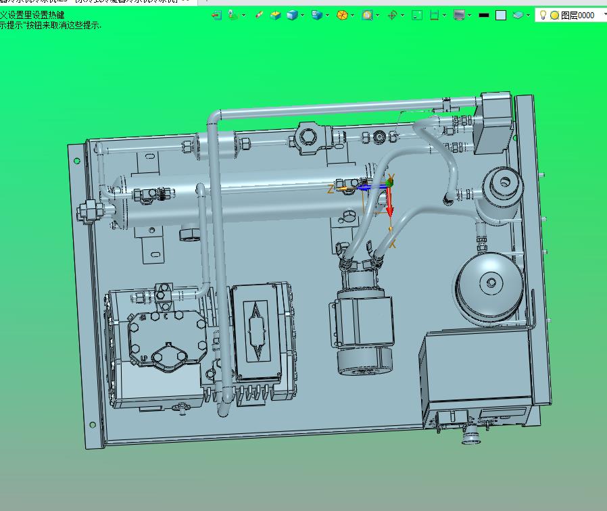Click the red X-axis arrow on triad

(389, 203)
